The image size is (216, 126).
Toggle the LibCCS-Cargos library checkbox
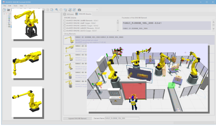pos(64,31)
